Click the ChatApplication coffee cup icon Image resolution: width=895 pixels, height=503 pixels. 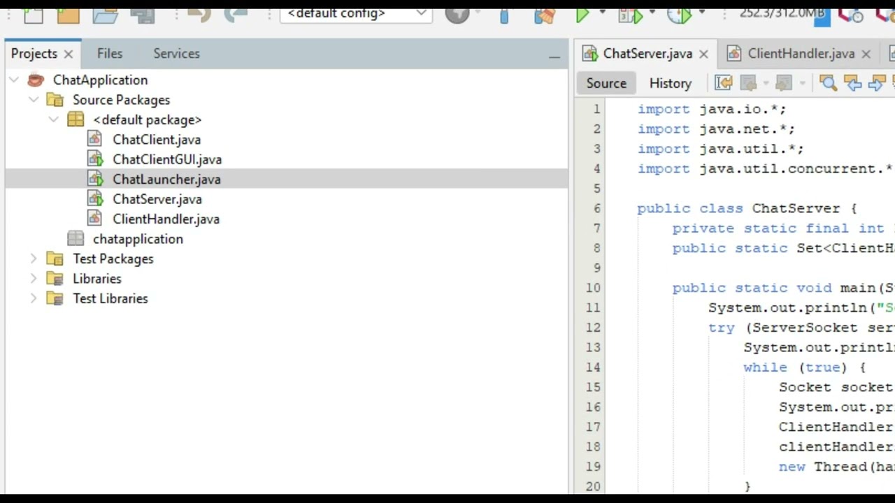point(35,80)
